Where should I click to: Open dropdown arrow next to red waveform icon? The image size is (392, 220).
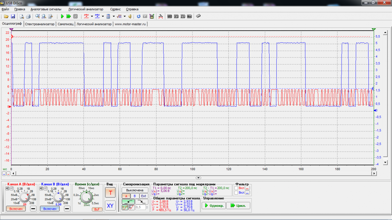(x=92, y=16)
